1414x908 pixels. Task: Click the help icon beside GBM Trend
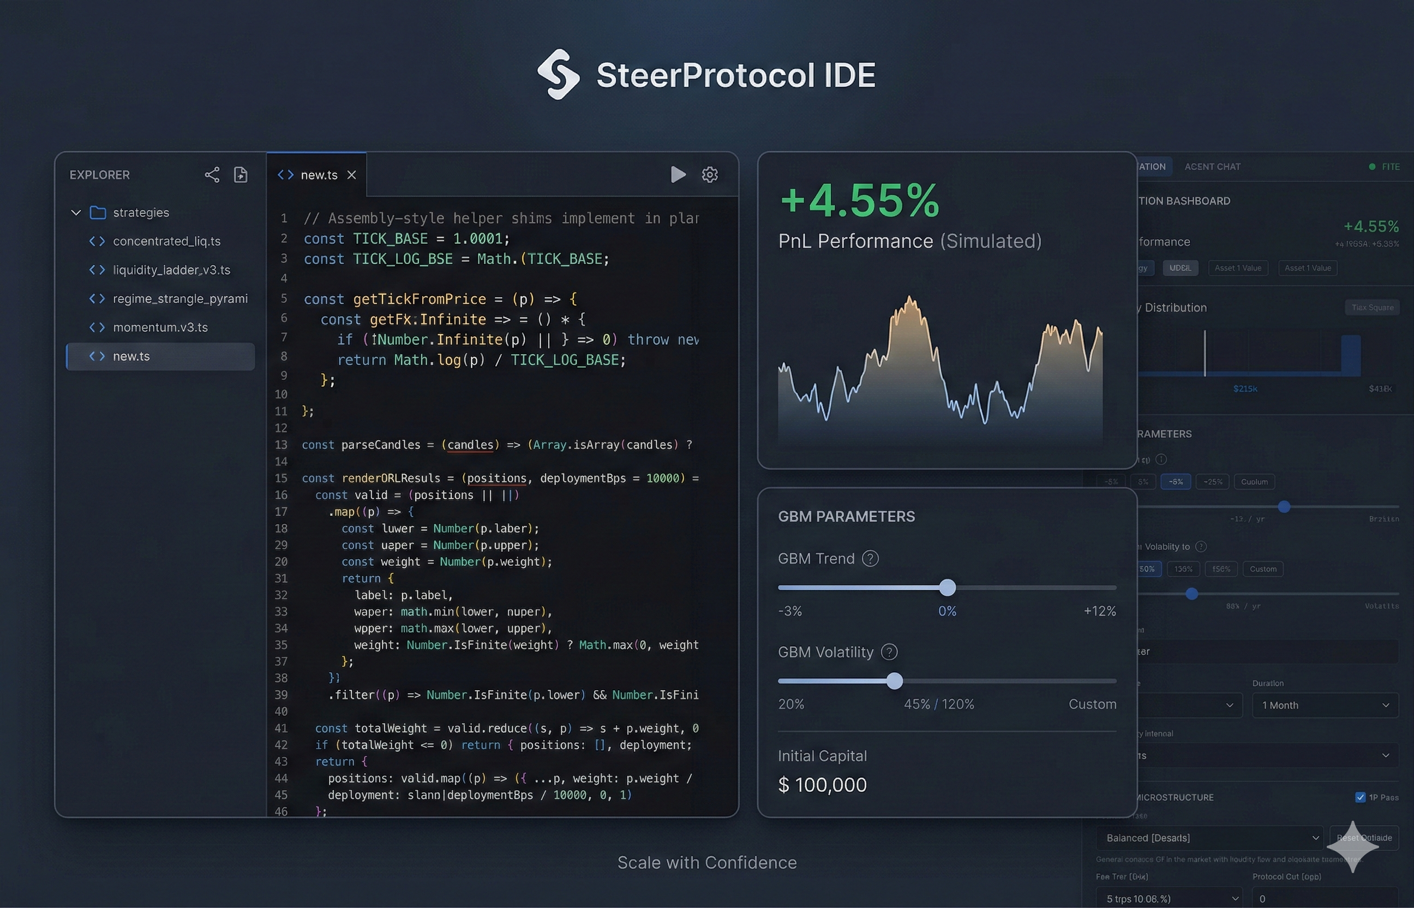870,558
